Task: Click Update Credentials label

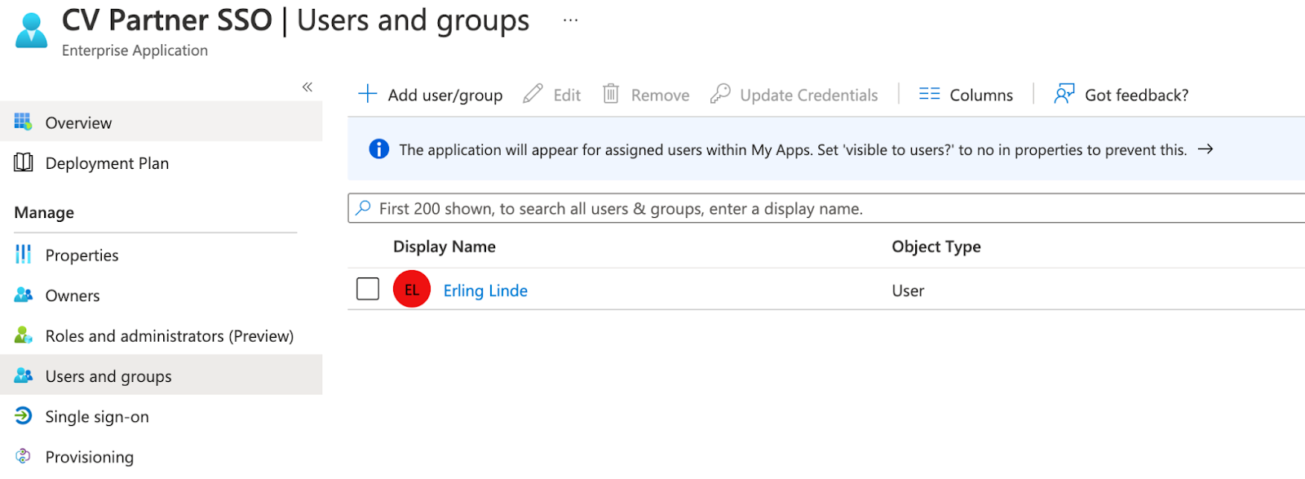Action: 809,95
